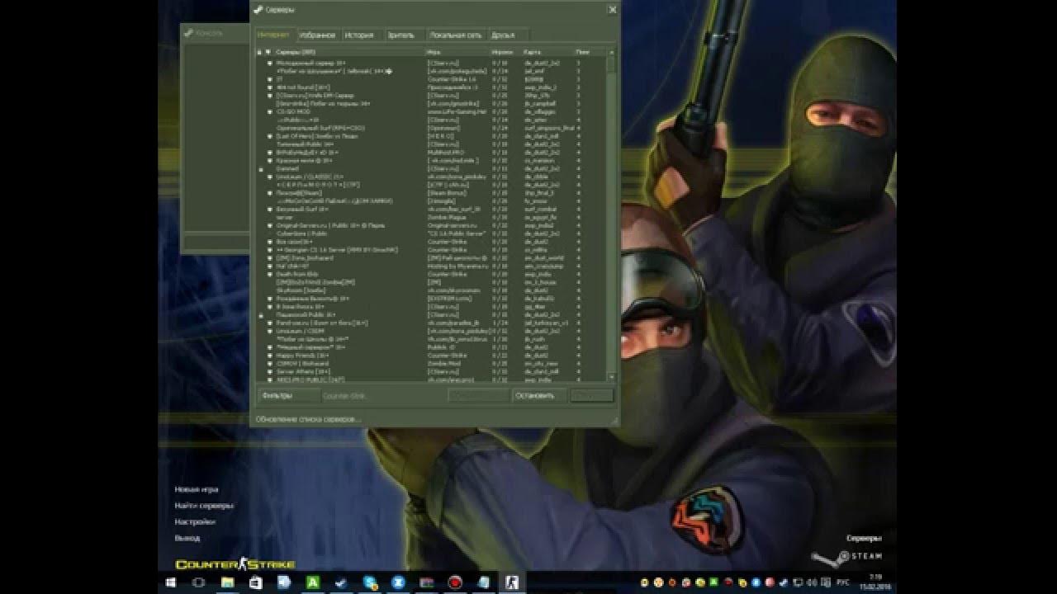The image size is (1057, 594).
Task: Click Новая игра in the main menu
Action: [197, 489]
